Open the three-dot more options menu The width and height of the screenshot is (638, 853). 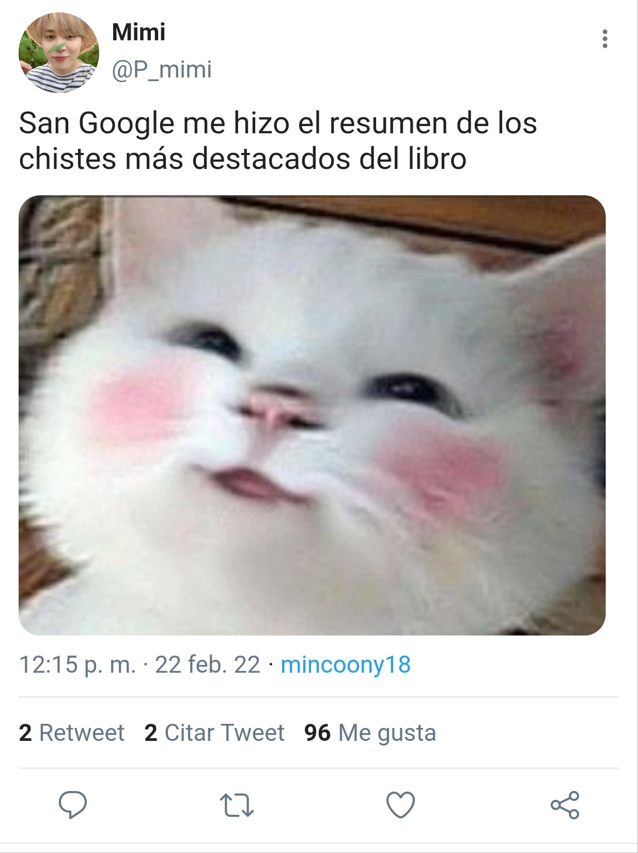[x=604, y=39]
